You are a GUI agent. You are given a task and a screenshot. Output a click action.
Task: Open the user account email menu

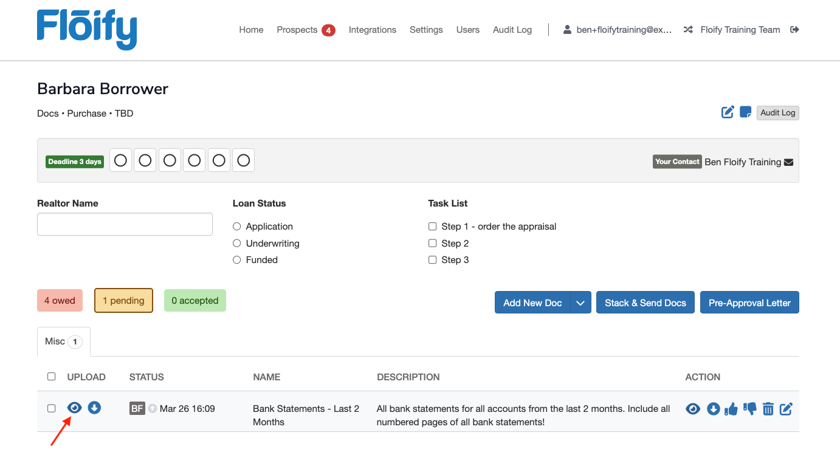[618, 30]
